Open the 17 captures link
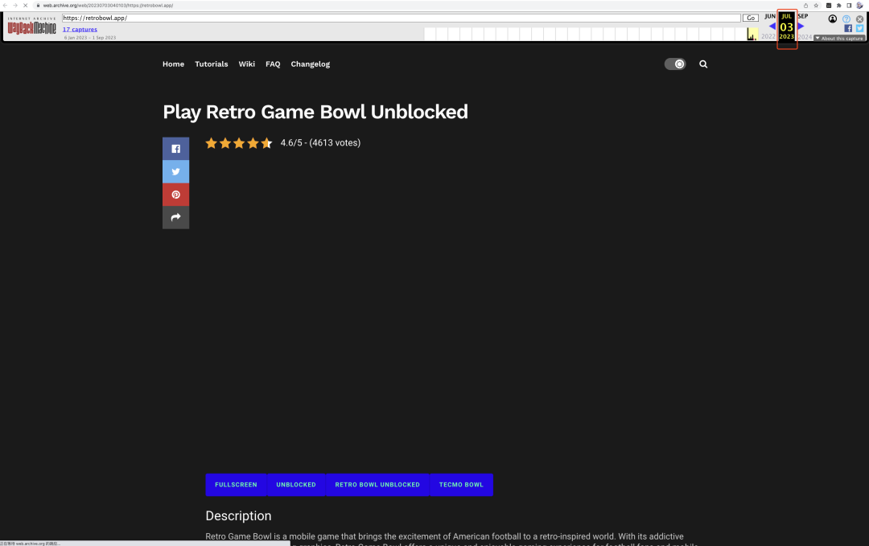869x546 pixels. pyautogui.click(x=80, y=29)
